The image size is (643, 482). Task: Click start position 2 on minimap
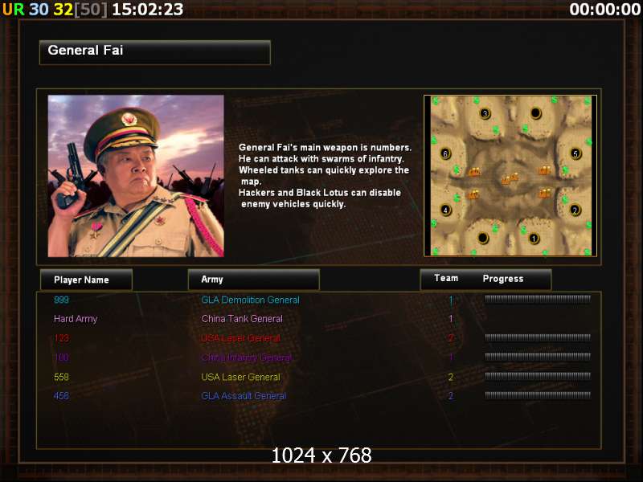[x=575, y=210]
